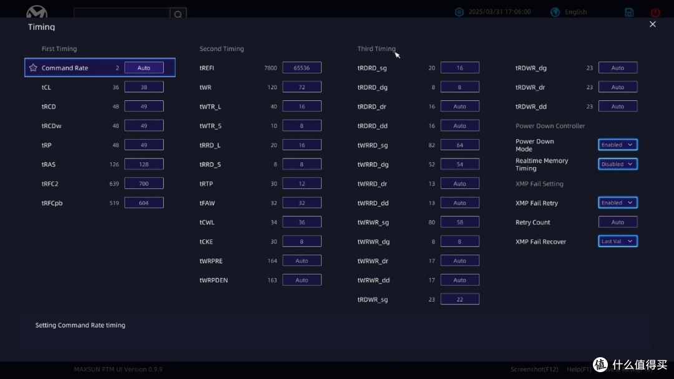Click the tRDWR_dd Auto field
This screenshot has width=674, height=379.
point(618,107)
